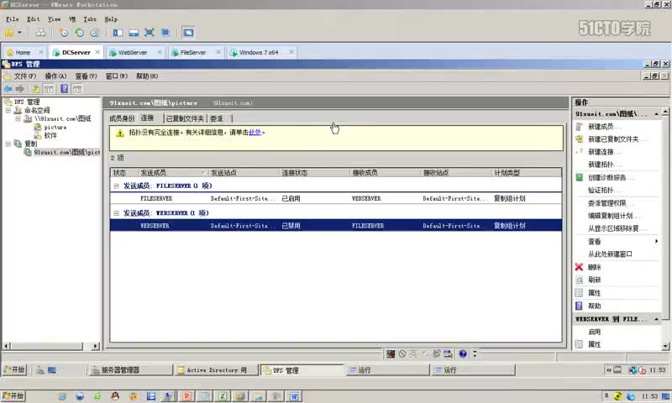Click the Send Ctrl+Alt+Del toolbar icon
Viewport: 672px width, 403px height.
tap(40, 33)
